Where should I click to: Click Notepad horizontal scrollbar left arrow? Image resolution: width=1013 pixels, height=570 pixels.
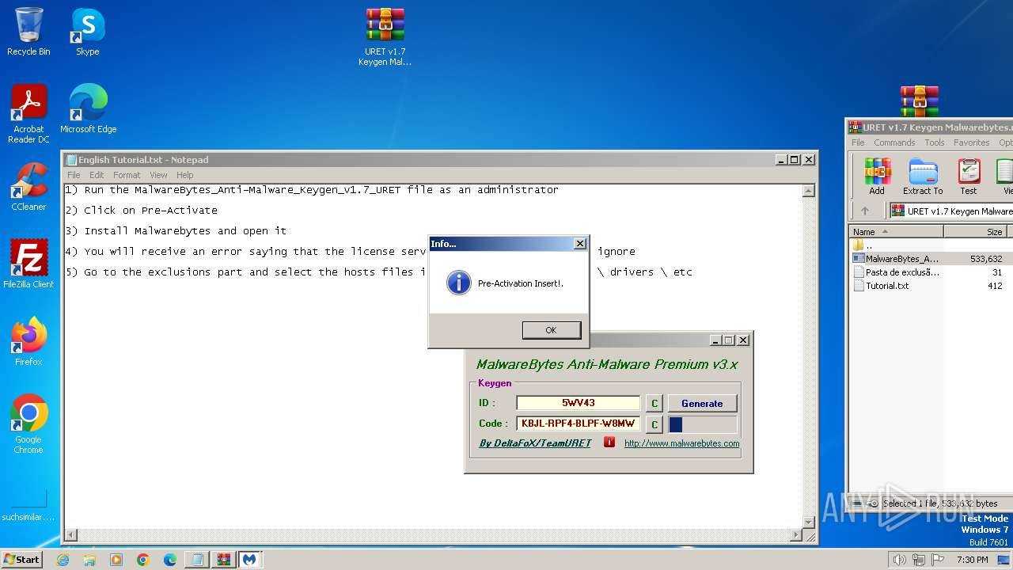[70, 536]
